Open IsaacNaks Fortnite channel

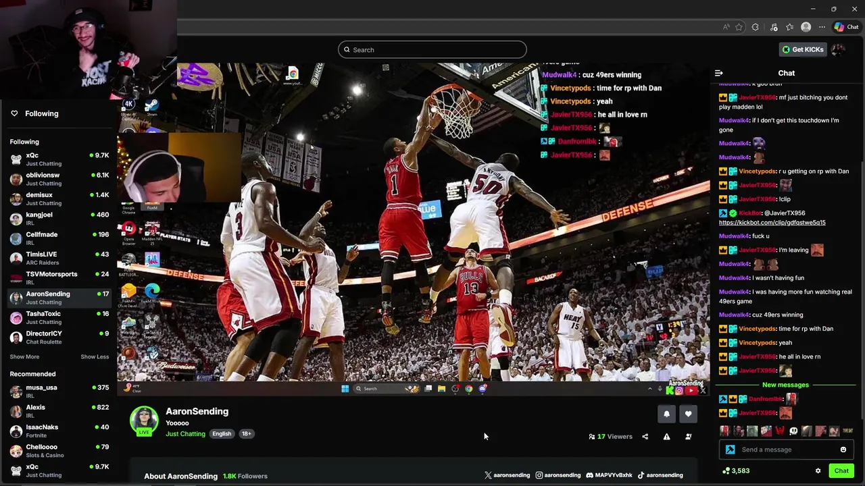coord(59,431)
